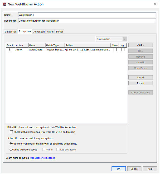Toggle the Enabled checkbox for WatchGuard exception

(x=11, y=50)
